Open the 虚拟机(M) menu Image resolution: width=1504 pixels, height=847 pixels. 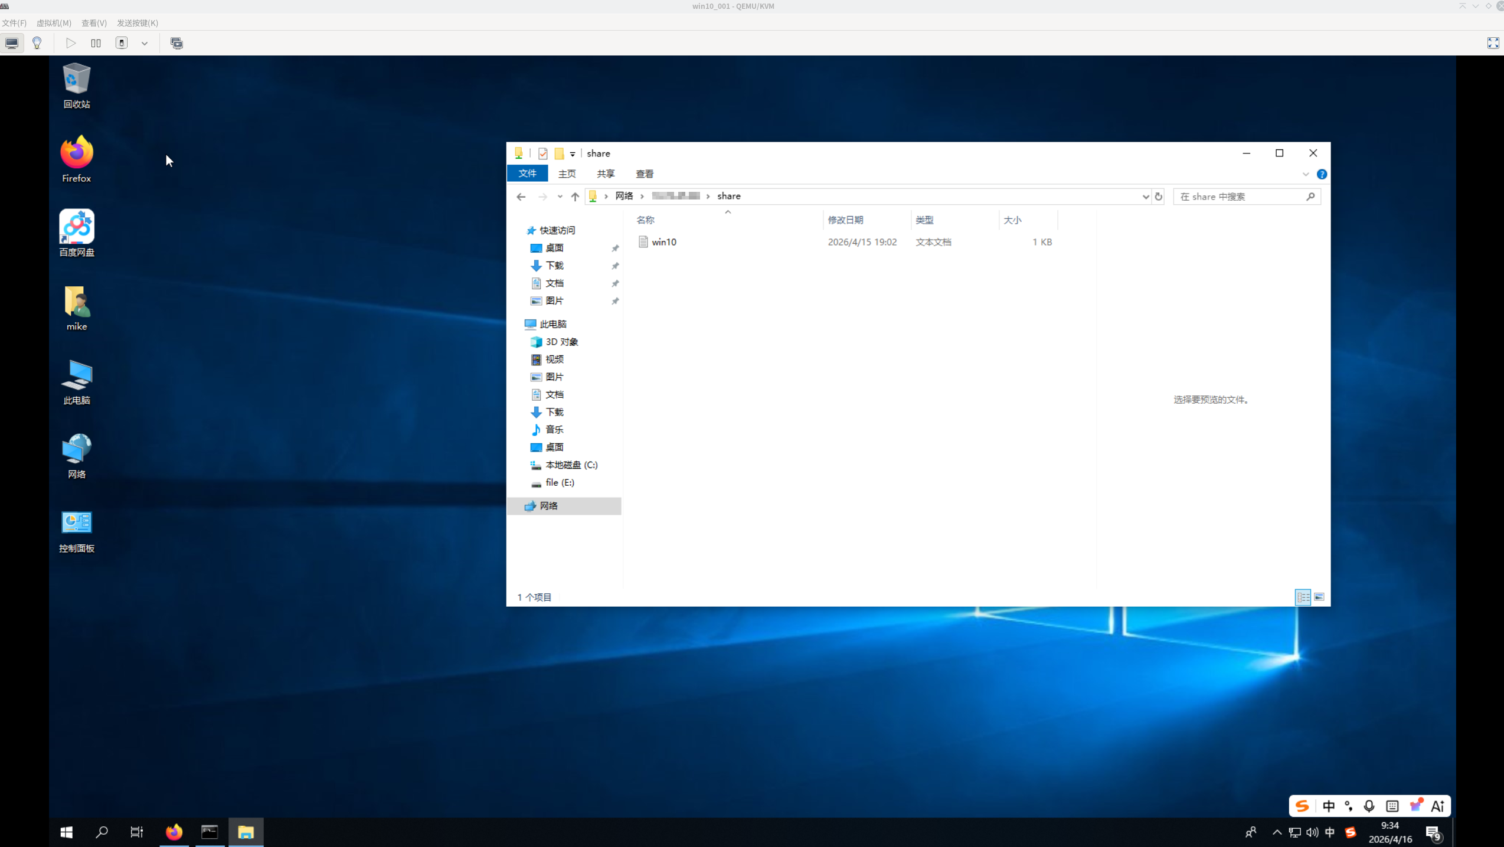(x=54, y=23)
